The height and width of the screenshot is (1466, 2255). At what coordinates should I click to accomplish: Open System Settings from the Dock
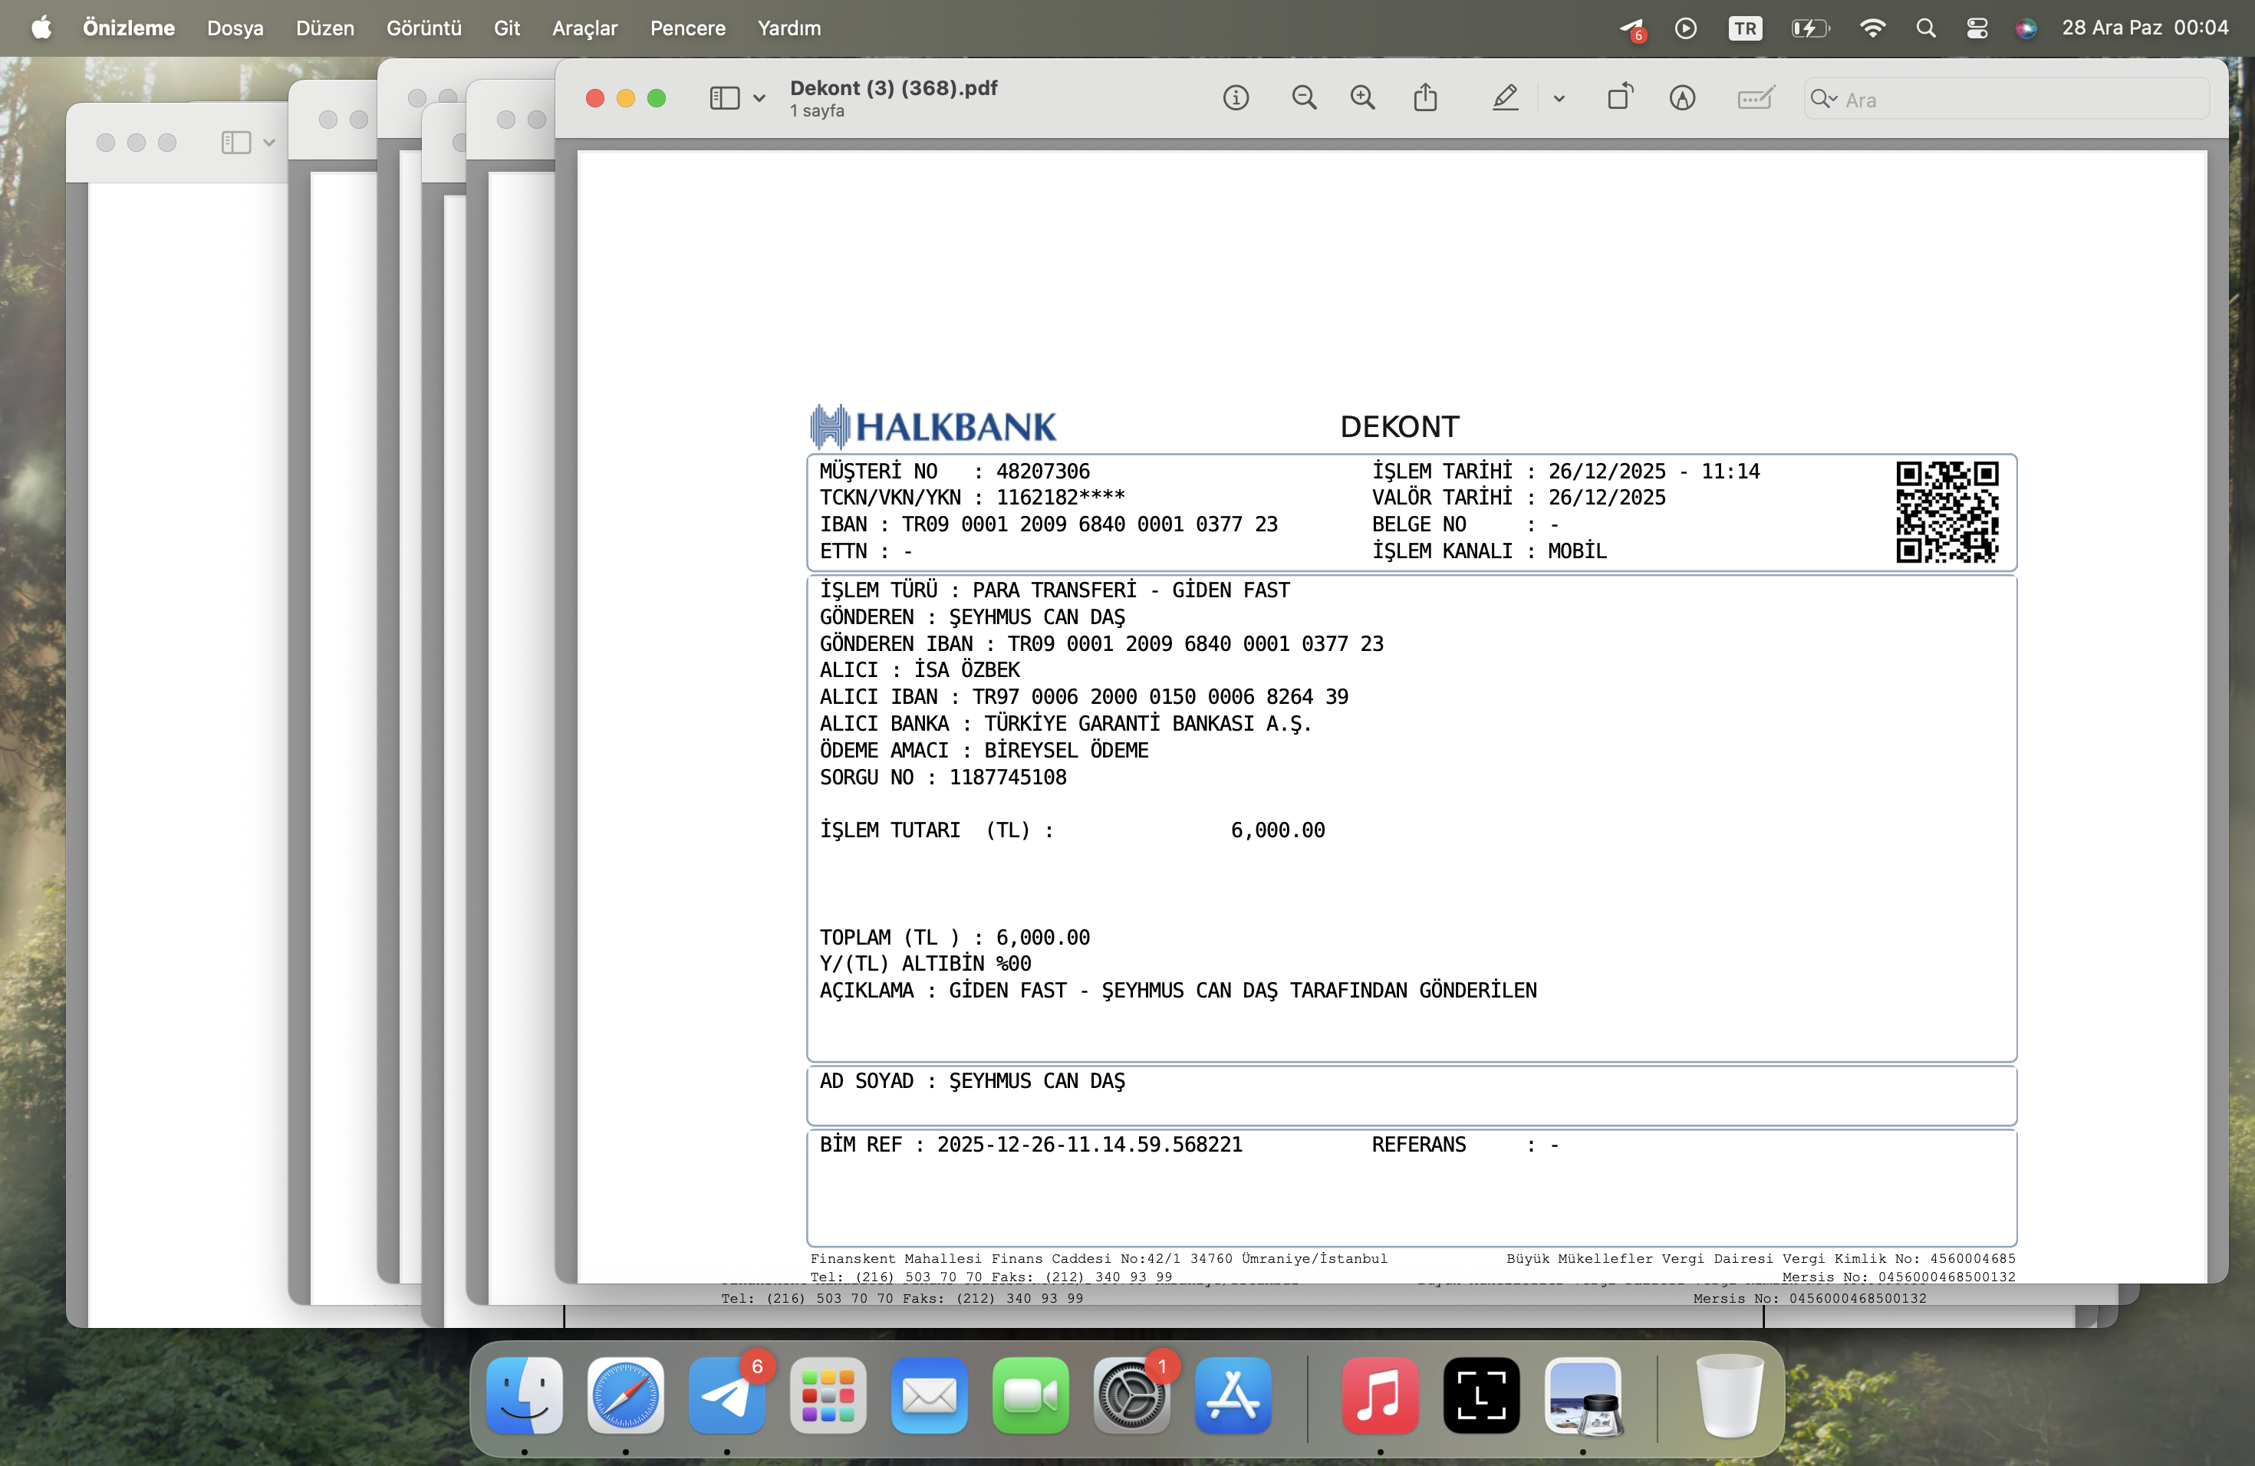pos(1132,1395)
